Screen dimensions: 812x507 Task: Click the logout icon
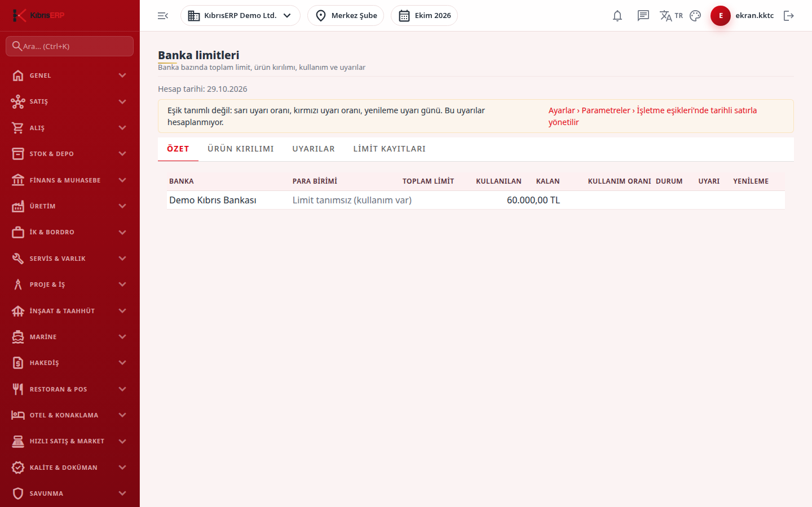789,16
